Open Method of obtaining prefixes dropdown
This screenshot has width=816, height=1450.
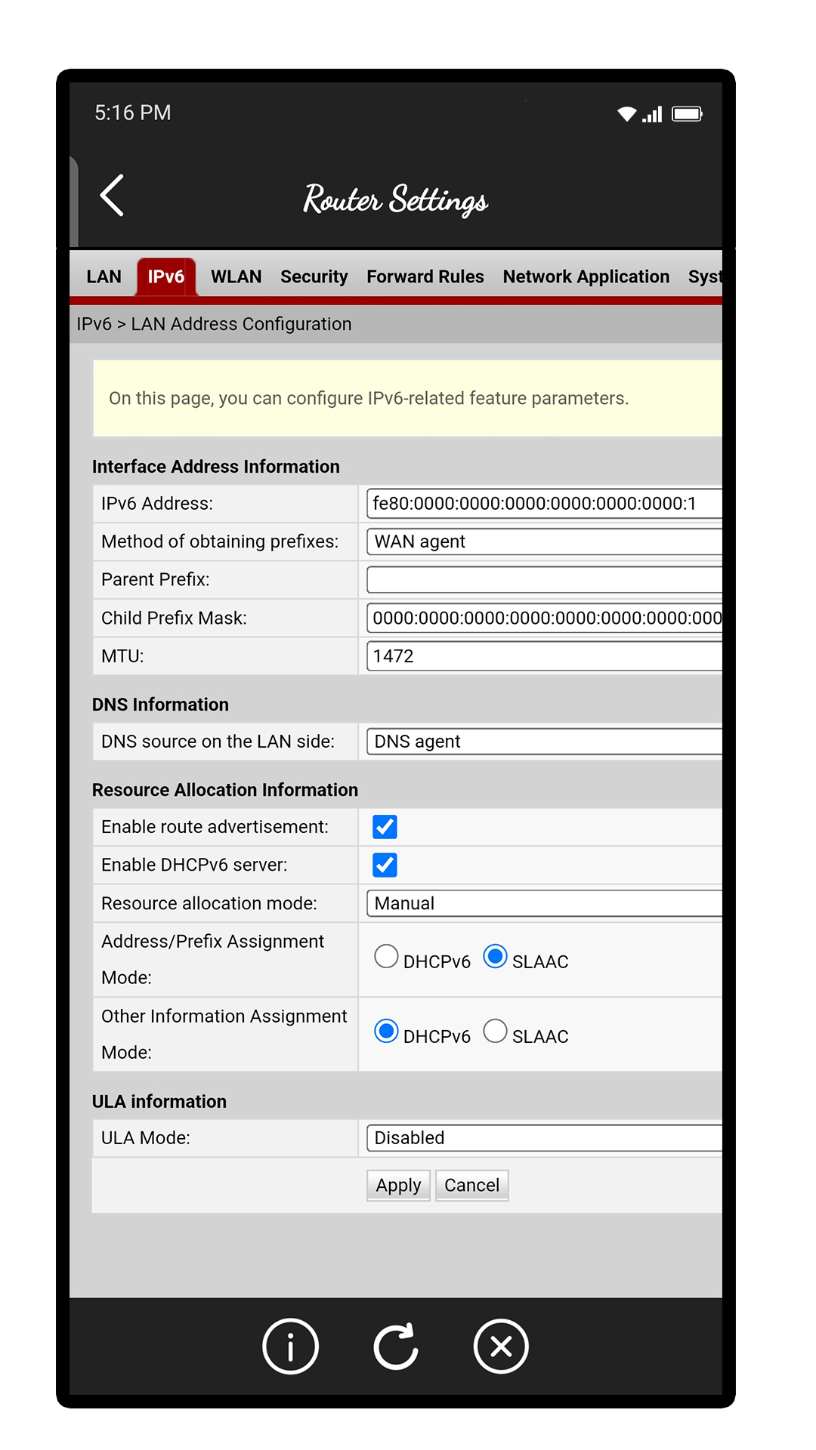pyautogui.click(x=544, y=541)
